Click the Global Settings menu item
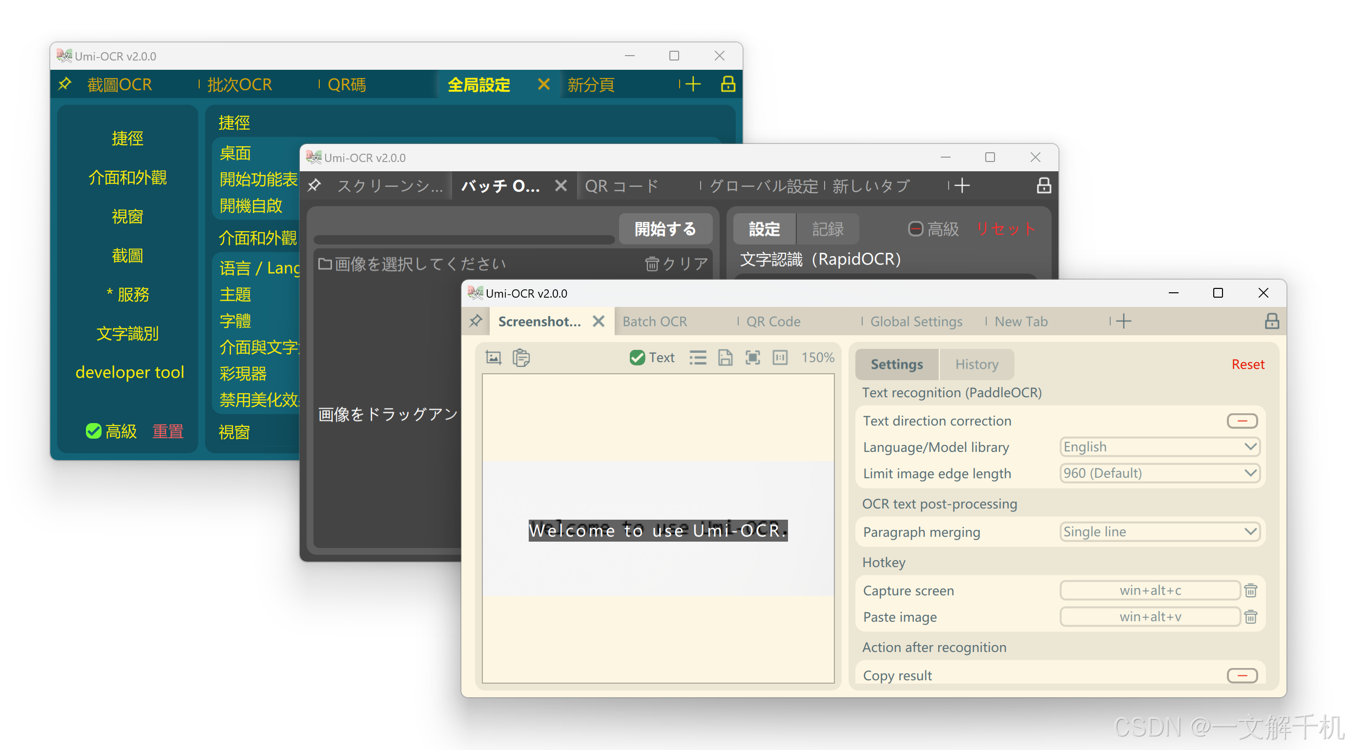This screenshot has width=1347, height=750. (x=914, y=321)
